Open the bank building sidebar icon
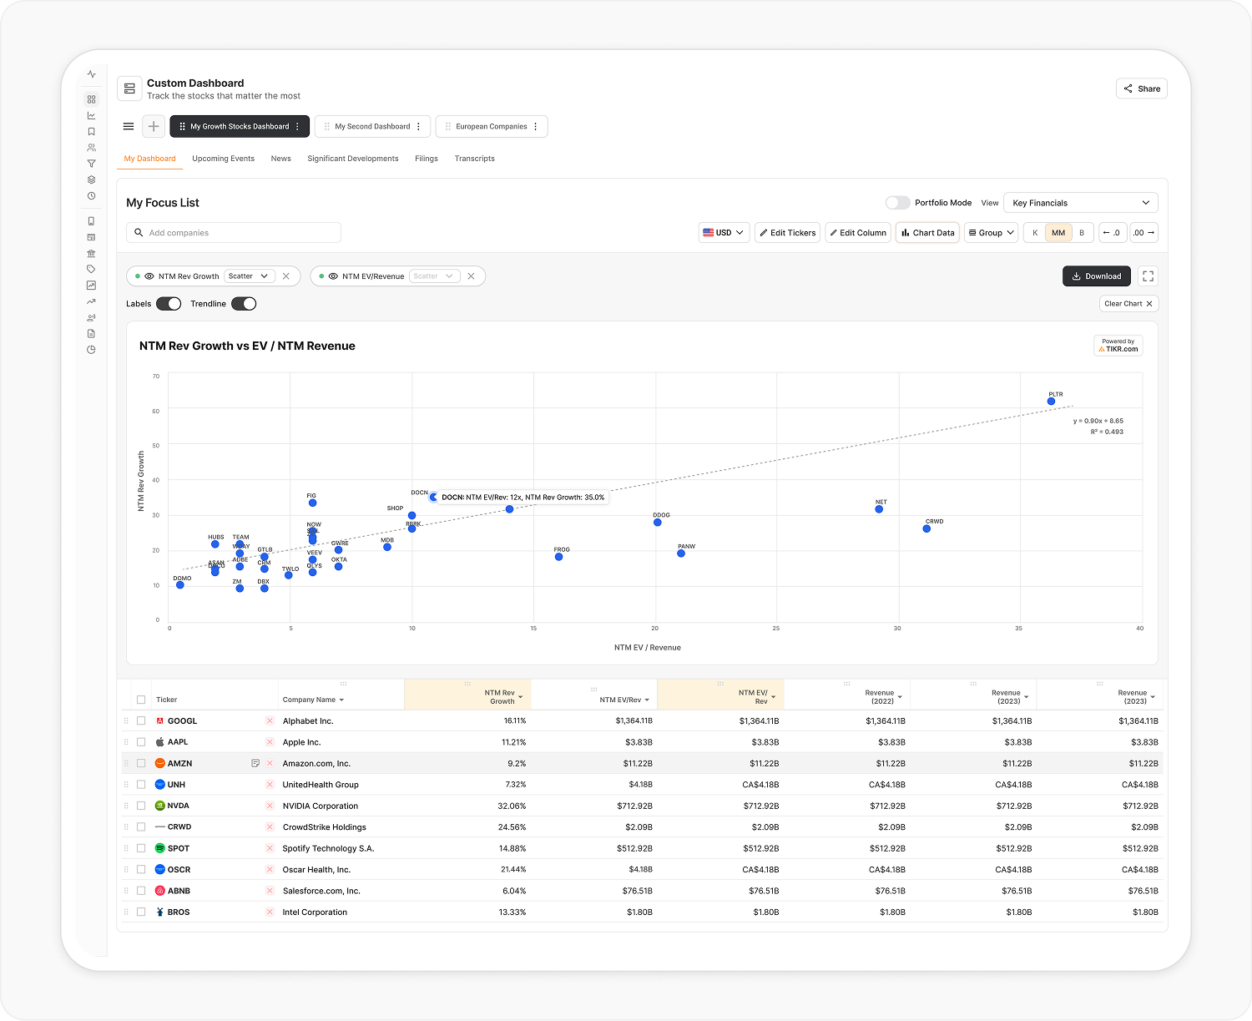This screenshot has width=1252, height=1021. [x=92, y=253]
